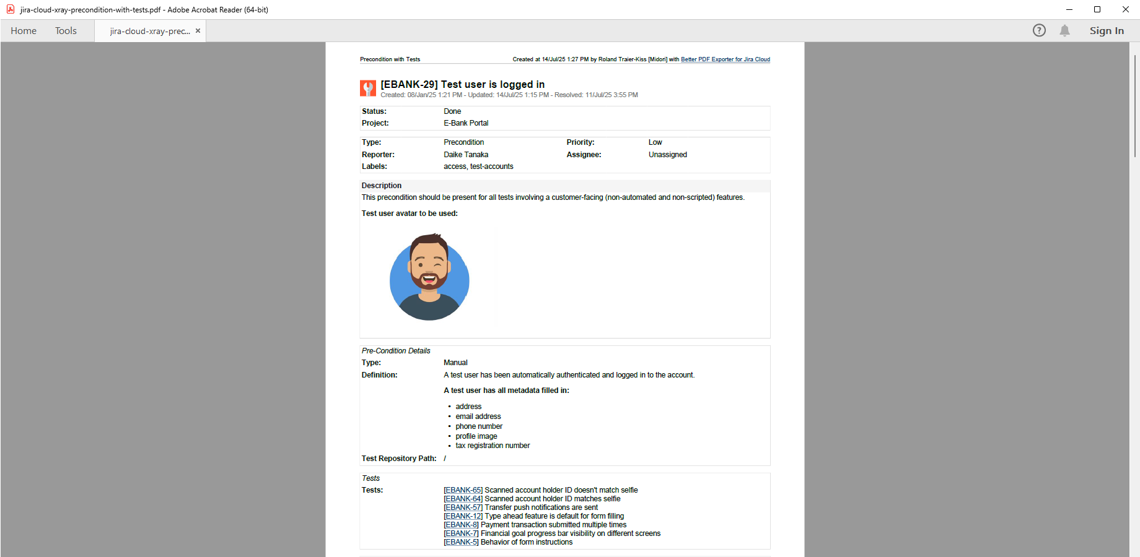Viewport: 1140px width, 557px height.
Task: Click the 'Description' section heading
Action: click(x=382, y=186)
